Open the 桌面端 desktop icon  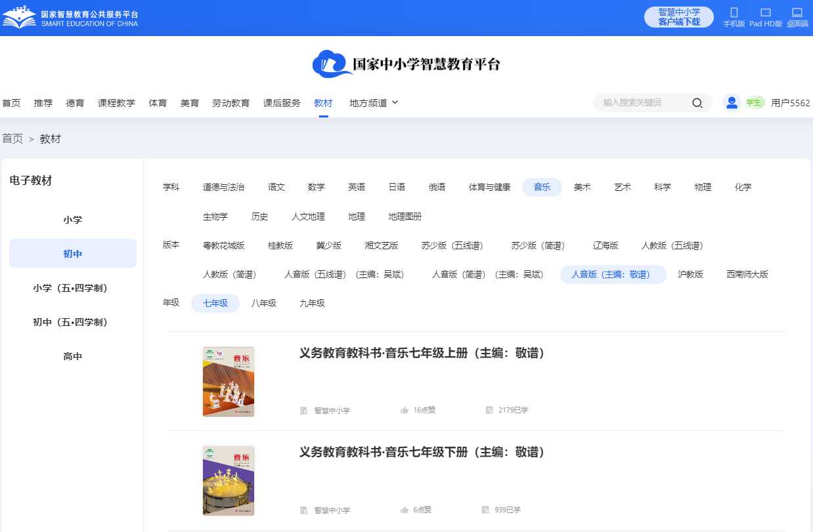click(x=797, y=12)
